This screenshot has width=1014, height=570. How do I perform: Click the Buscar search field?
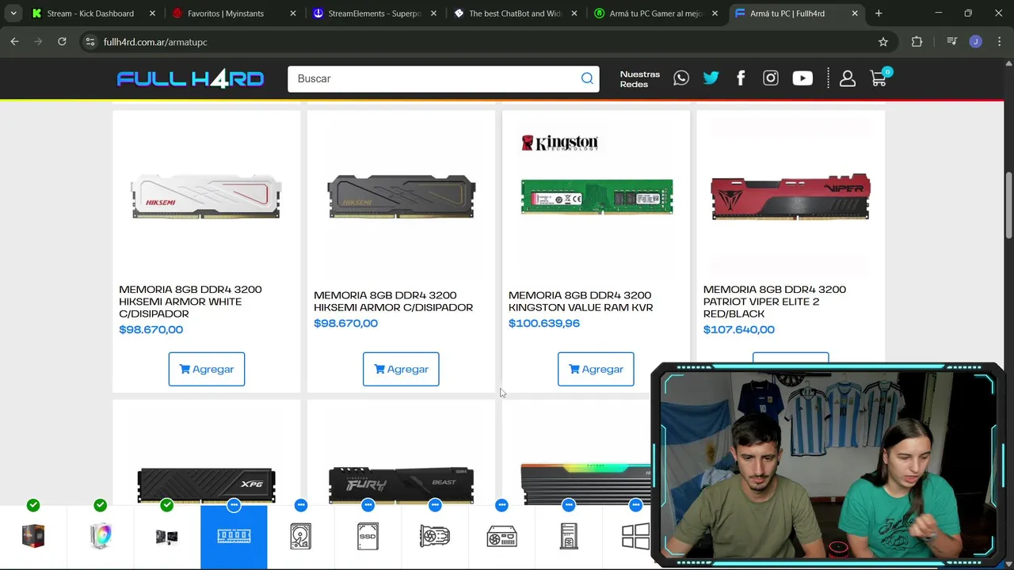pyautogui.click(x=434, y=78)
